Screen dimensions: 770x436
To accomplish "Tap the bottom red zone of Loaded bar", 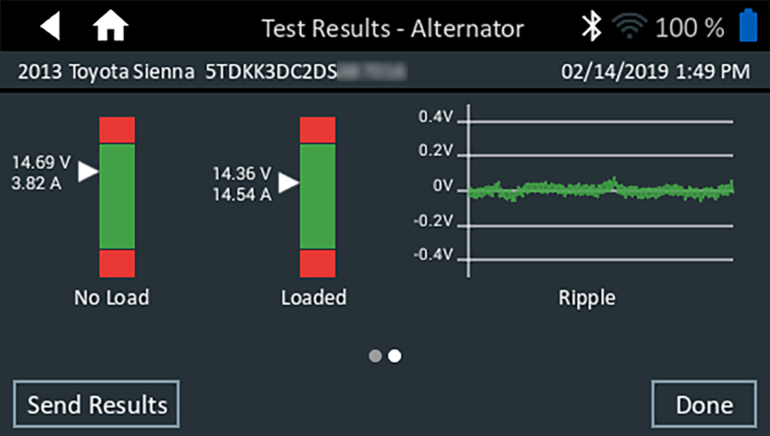I will pyautogui.click(x=317, y=263).
